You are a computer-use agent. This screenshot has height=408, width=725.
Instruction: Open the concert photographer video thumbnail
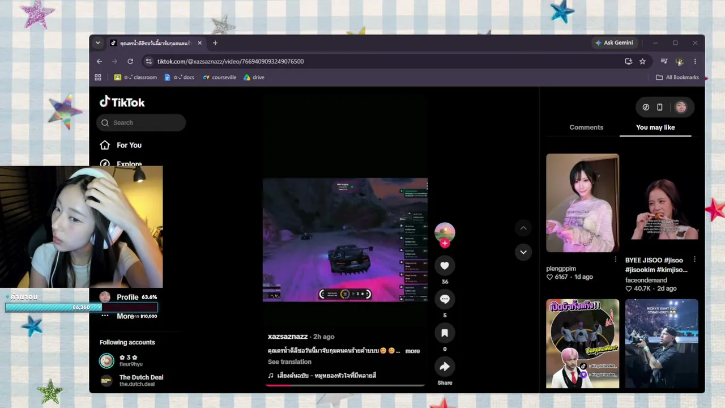coord(662,343)
